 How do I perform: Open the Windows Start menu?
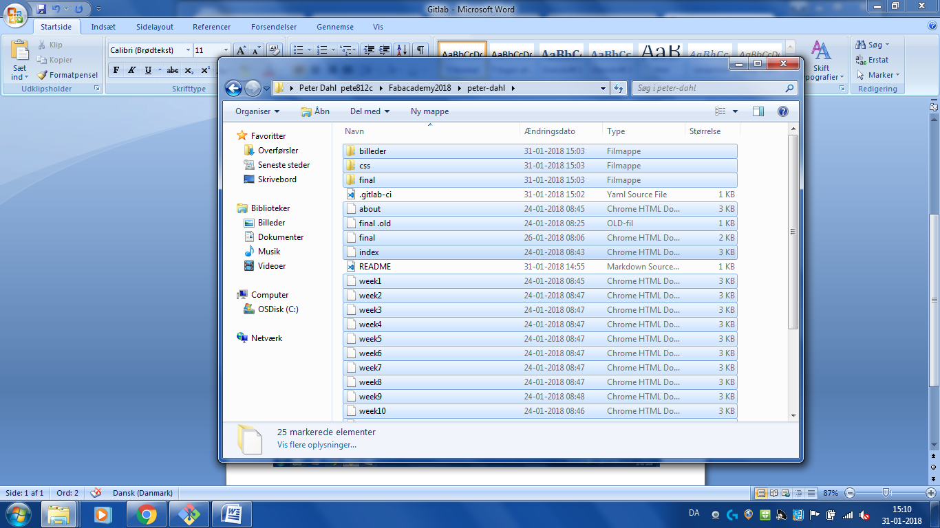pyautogui.click(x=18, y=514)
